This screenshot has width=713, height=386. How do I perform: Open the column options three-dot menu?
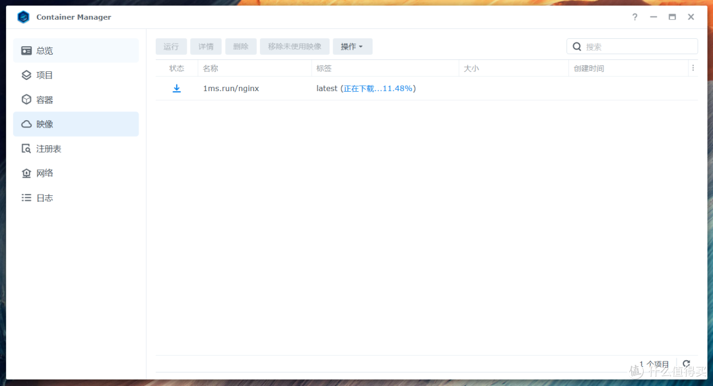pos(693,68)
